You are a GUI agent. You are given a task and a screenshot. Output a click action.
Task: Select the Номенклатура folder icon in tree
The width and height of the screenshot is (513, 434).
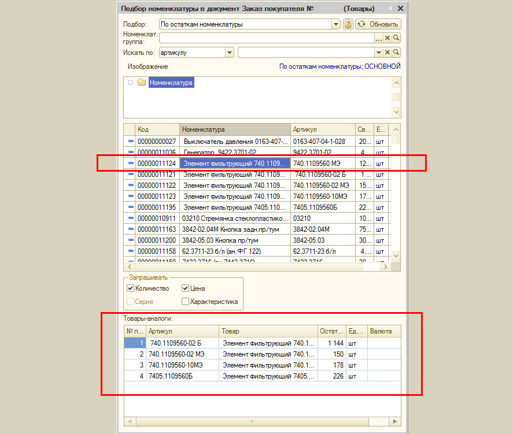[x=142, y=83]
